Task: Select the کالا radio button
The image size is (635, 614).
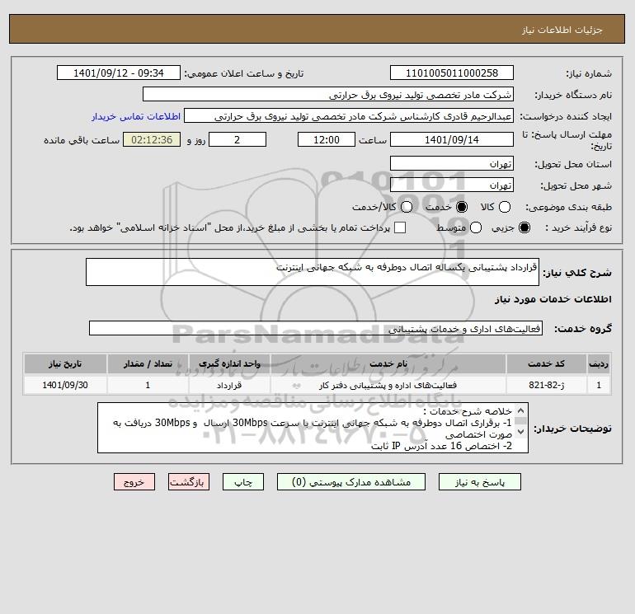Action: (504, 207)
